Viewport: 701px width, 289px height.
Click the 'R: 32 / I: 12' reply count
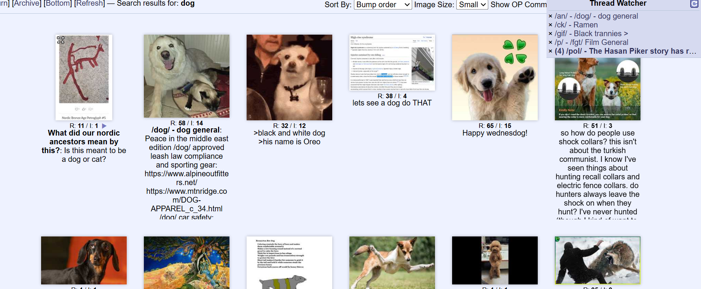pos(289,126)
